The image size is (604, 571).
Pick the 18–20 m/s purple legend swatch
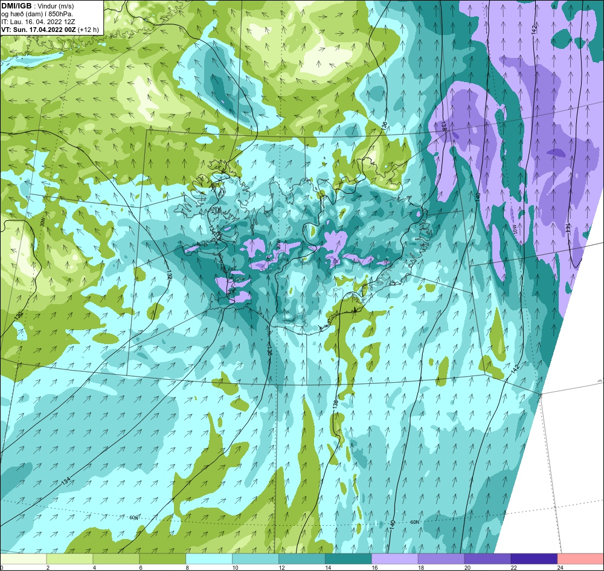click(x=441, y=559)
